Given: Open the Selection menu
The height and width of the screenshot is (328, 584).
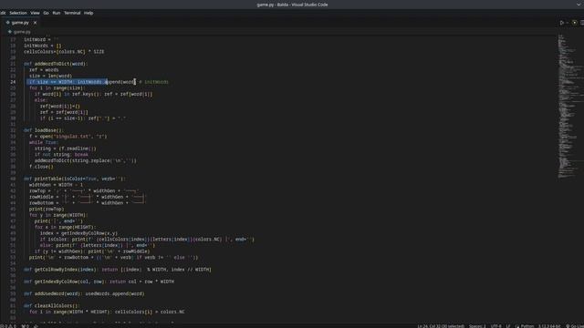Looking at the screenshot, I should pos(18,13).
